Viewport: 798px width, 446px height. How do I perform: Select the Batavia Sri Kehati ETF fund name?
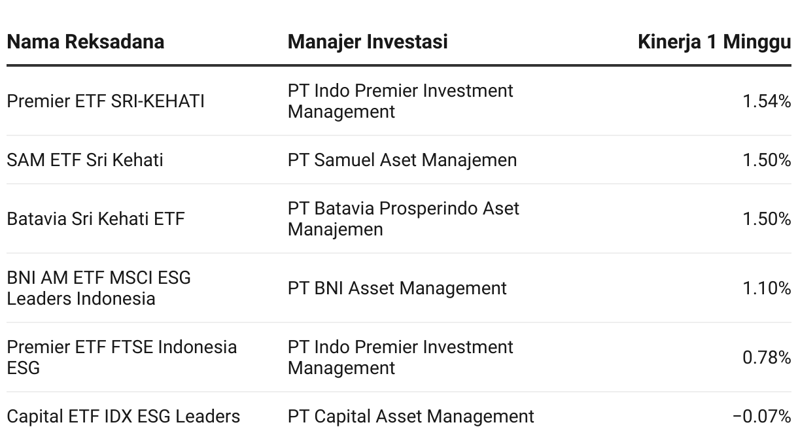95,219
